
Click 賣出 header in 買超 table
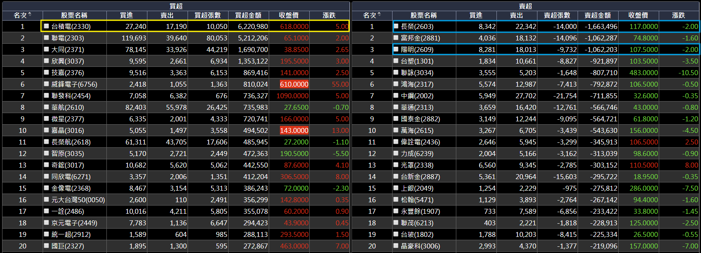tap(167, 15)
